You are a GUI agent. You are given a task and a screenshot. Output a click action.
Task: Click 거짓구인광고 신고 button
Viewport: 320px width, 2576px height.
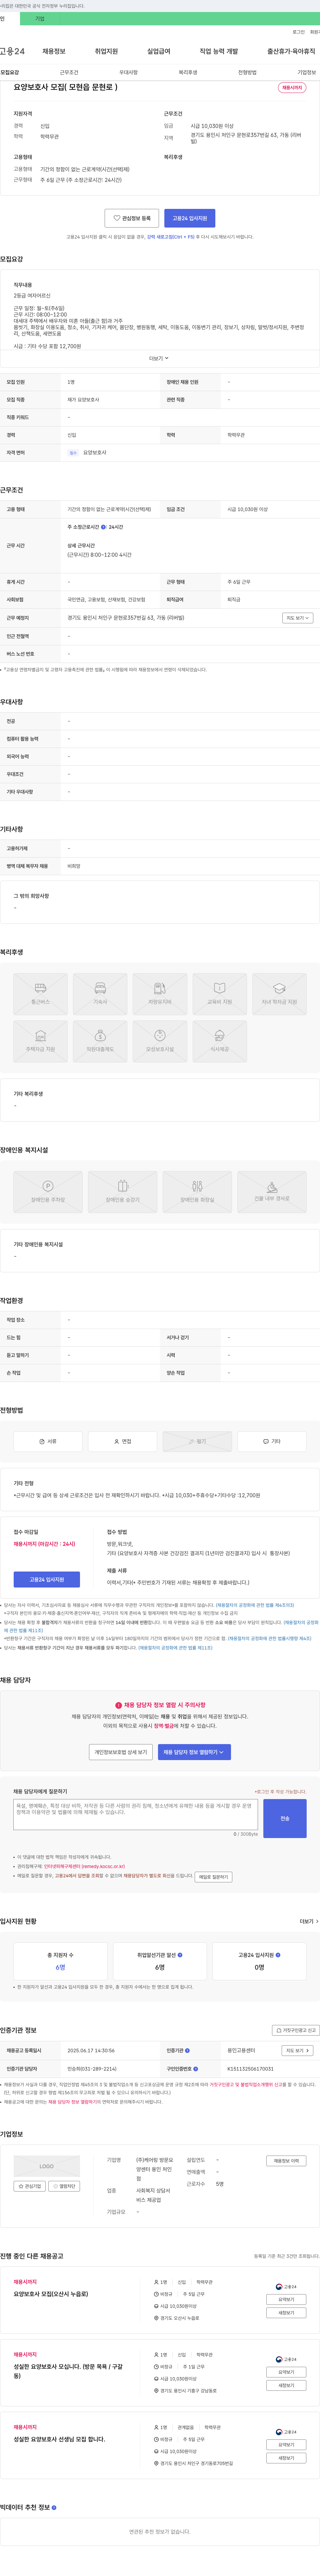click(x=296, y=2030)
